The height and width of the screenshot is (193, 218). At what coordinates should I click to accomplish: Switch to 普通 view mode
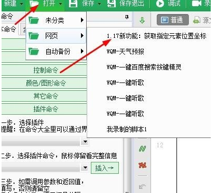click(172, 20)
